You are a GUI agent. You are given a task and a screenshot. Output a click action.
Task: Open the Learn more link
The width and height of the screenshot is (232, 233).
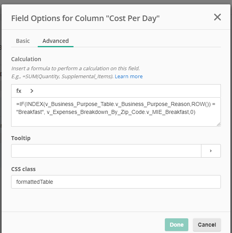[129, 76]
